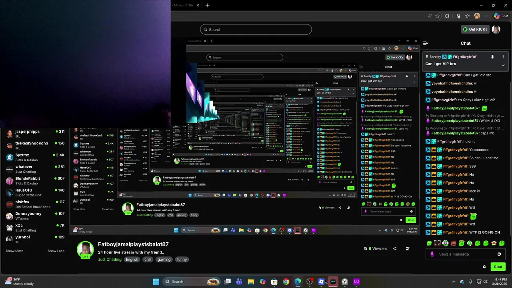
Task: Open xQc channel in sidebar
Action: pyautogui.click(x=35, y=228)
